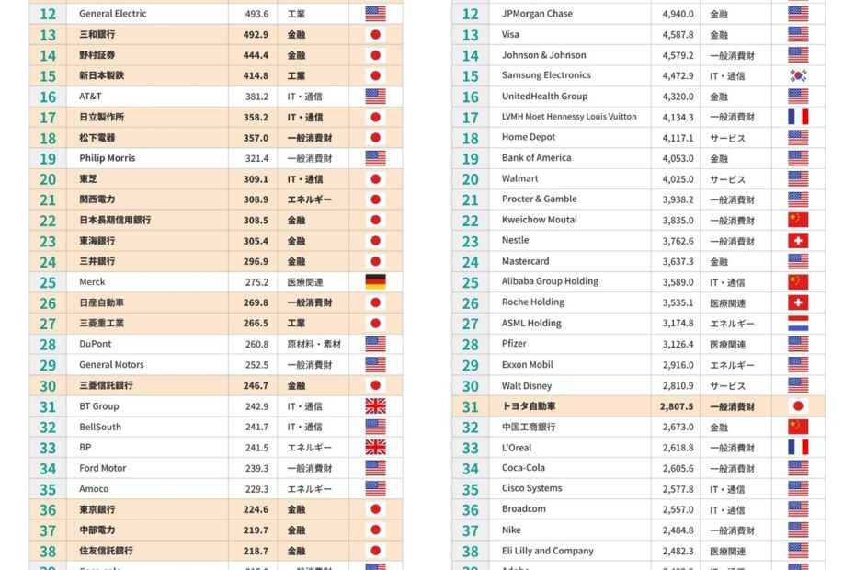Image resolution: width=855 pixels, height=570 pixels.
Task: Click the US flag for Exxon Mobil
Action: point(798,365)
